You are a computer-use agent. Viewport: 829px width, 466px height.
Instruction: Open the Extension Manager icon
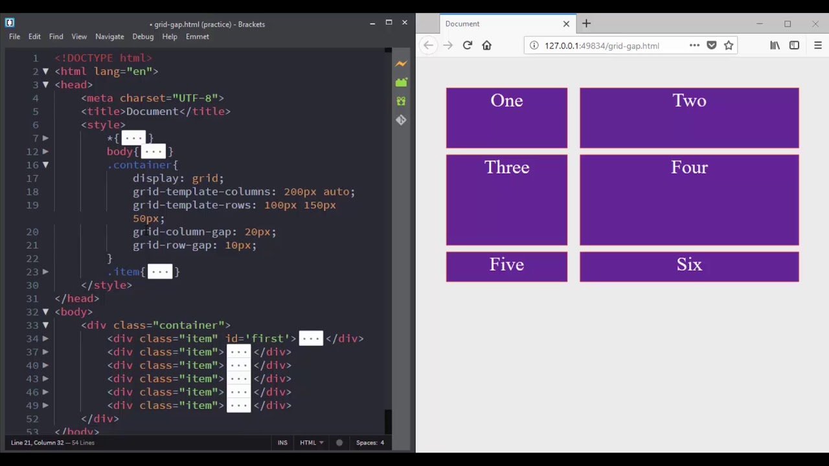pyautogui.click(x=401, y=82)
